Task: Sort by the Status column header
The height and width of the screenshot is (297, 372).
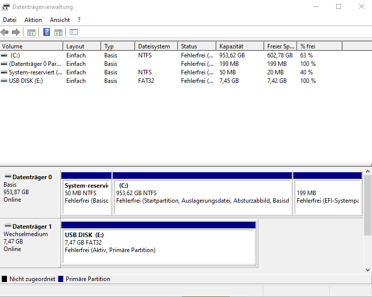Action: point(197,46)
